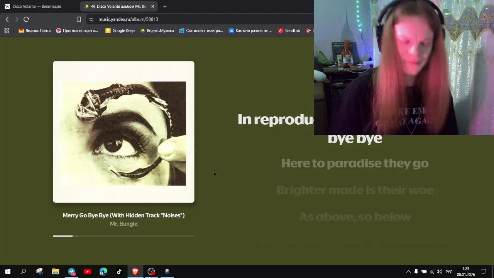Open the Windows Start menu

(7, 271)
